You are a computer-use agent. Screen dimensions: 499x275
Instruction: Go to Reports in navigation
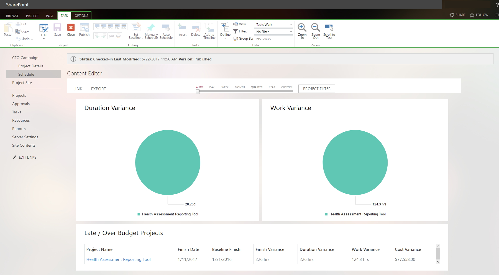click(19, 129)
